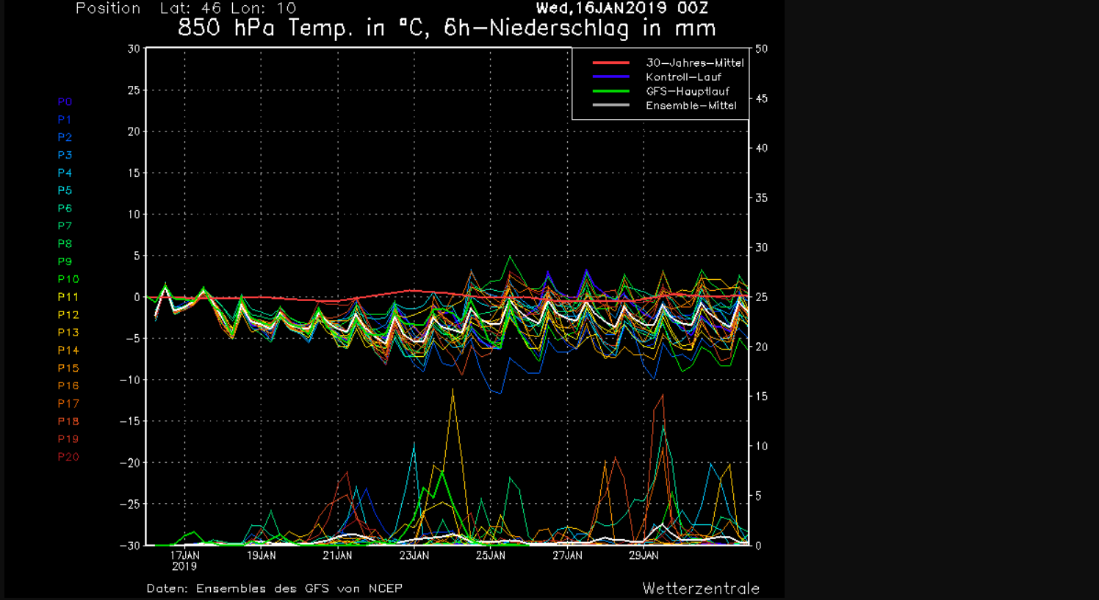Click the 27JAN date axis label
1099x600 pixels.
[x=567, y=556]
